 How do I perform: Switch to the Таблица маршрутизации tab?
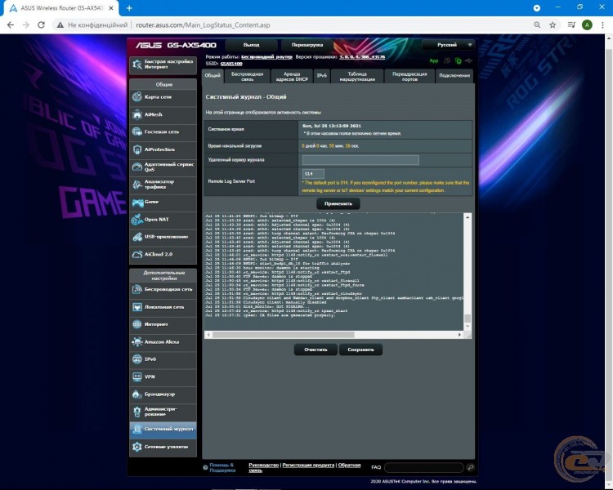357,76
